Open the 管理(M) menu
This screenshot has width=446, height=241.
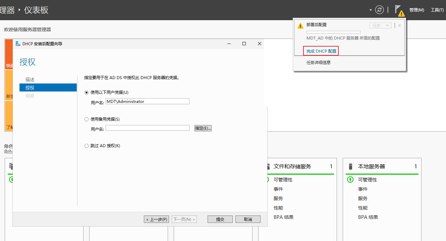point(416,10)
